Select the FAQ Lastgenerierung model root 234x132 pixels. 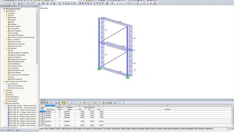[13, 9]
